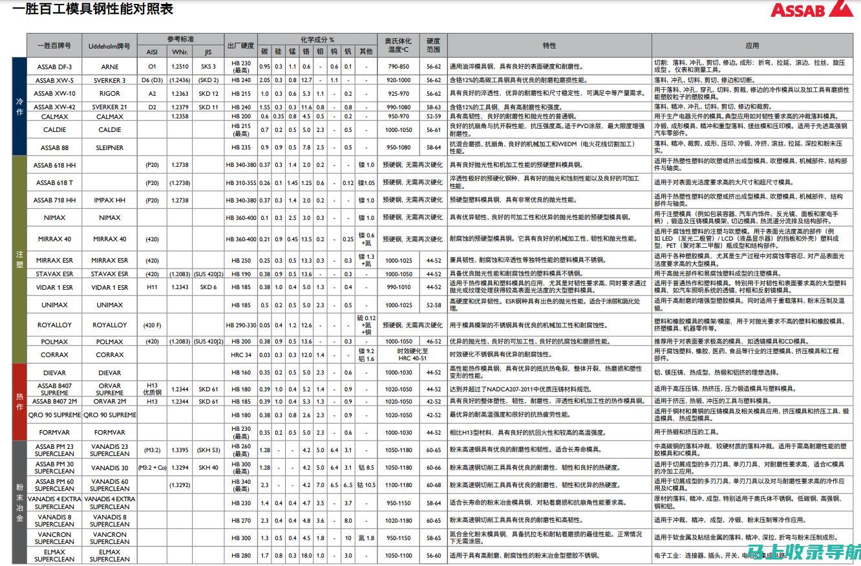Select the ASSAB XW-42 cell
Image resolution: width=861 pixels, height=566 pixels.
[x=54, y=107]
